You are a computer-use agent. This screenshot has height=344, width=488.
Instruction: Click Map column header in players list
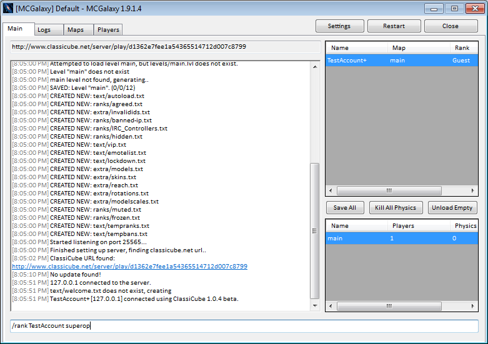point(419,48)
